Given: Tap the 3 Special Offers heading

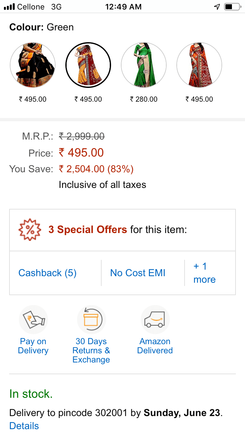Looking at the screenshot, I should click(88, 230).
